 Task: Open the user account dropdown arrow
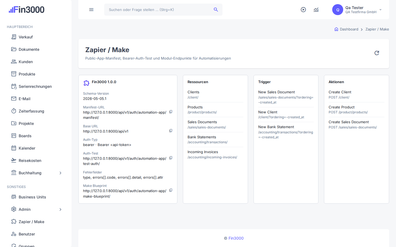(381, 10)
